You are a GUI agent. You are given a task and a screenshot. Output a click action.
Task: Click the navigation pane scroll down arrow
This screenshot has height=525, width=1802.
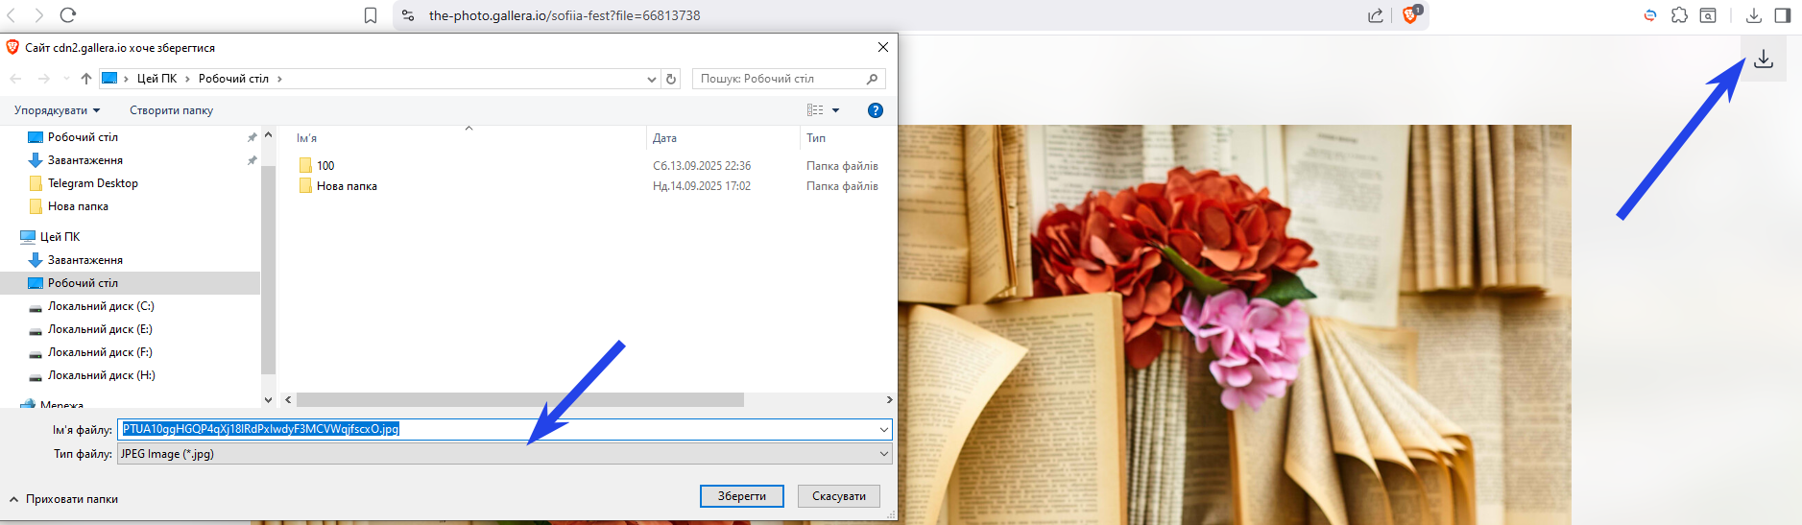[268, 399]
